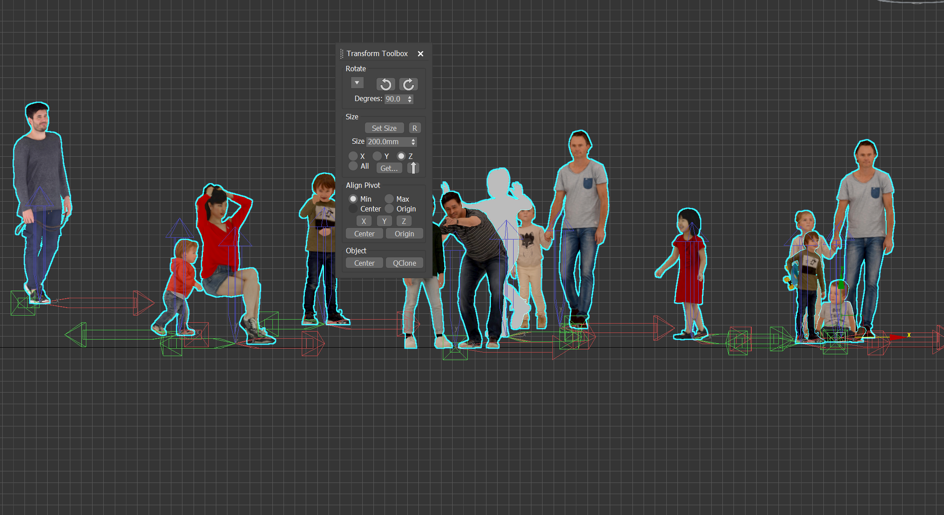
Task: Click the up-arrow Put Size icon
Action: 413,168
